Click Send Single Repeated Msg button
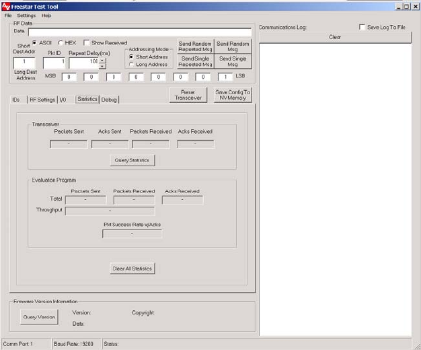The image size is (421, 350). [x=195, y=61]
